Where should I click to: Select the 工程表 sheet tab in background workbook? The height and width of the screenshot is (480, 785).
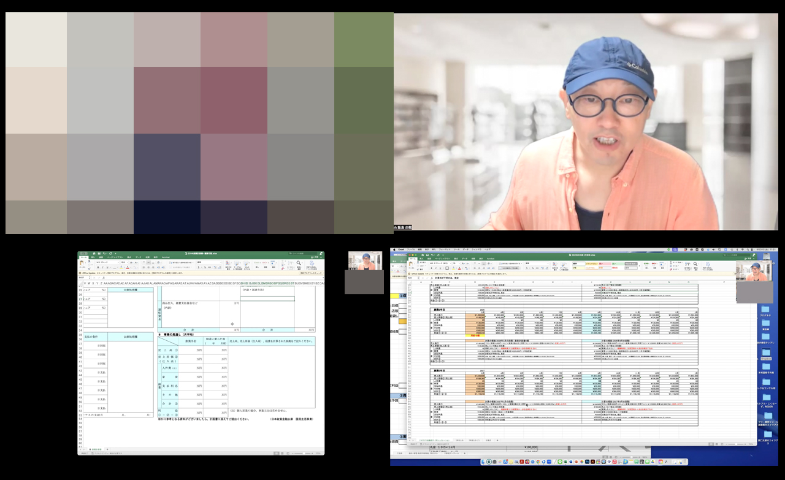(x=399, y=453)
